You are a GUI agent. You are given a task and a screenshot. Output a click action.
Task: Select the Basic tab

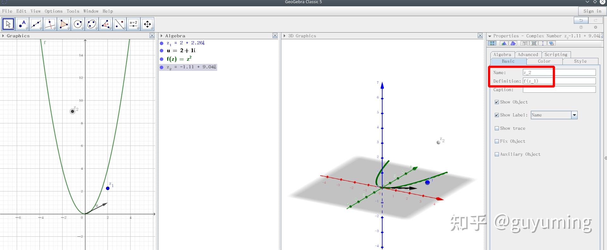508,61
